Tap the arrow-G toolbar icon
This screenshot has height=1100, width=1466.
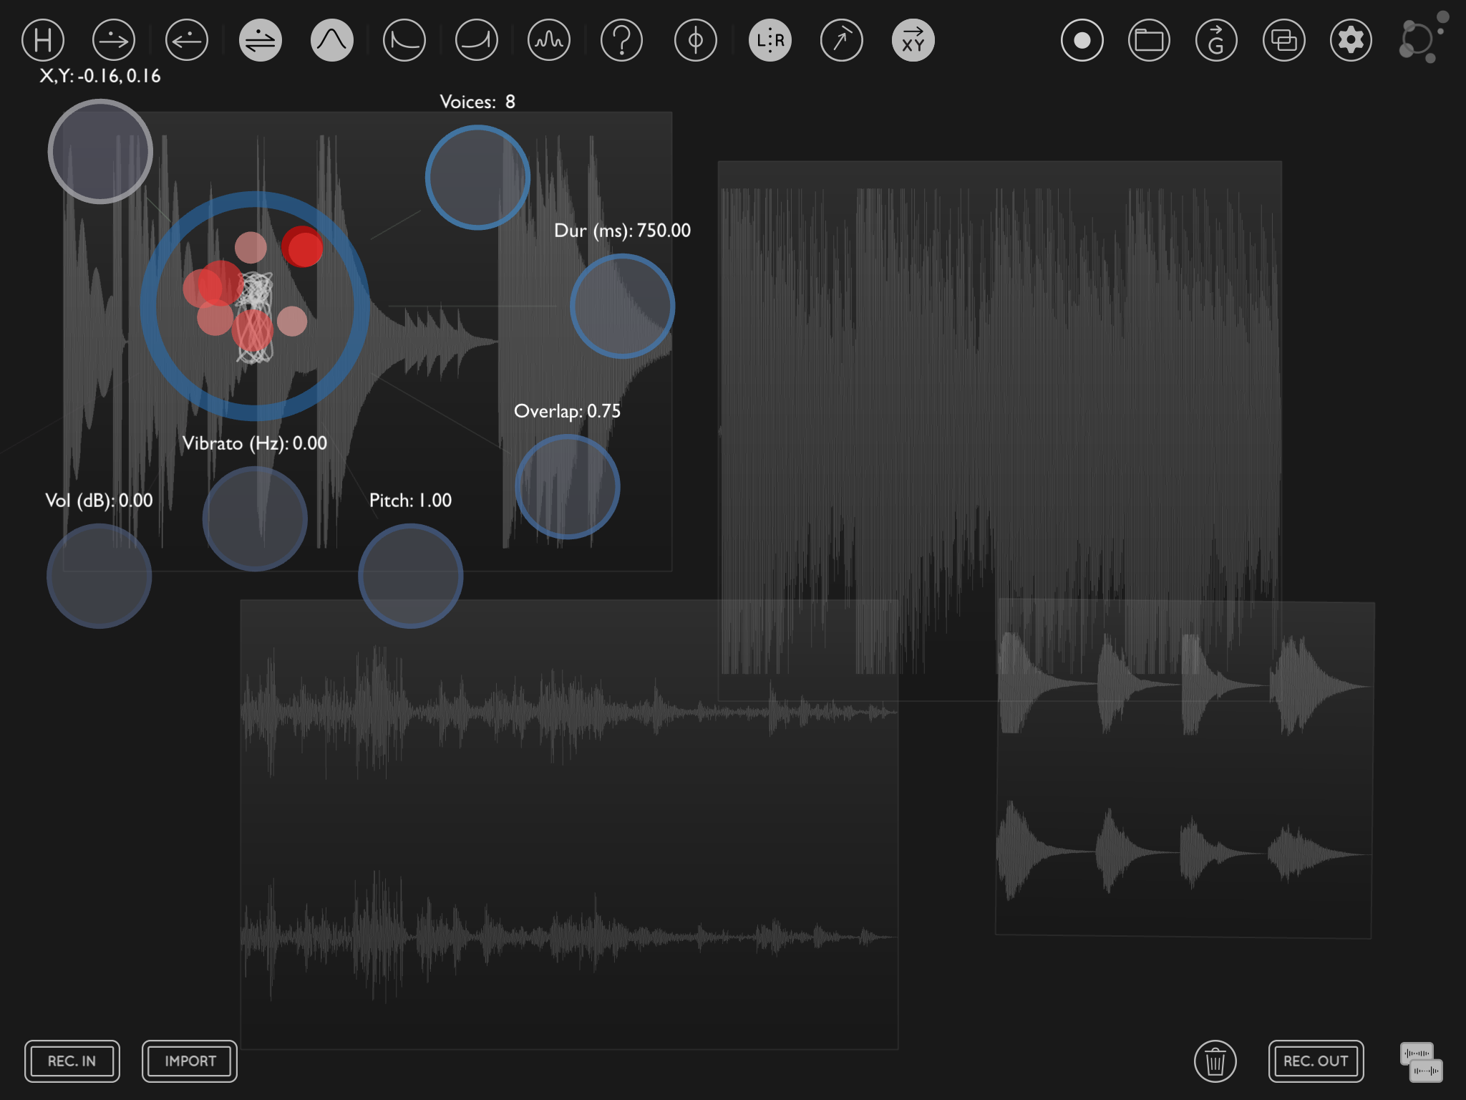click(1216, 40)
